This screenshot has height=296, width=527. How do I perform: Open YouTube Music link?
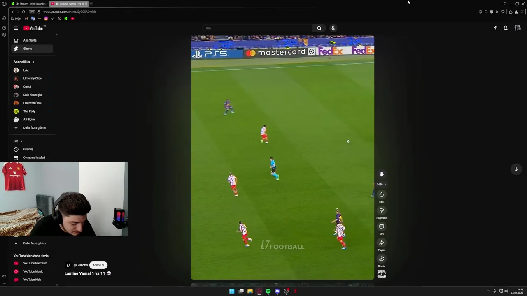point(32,271)
